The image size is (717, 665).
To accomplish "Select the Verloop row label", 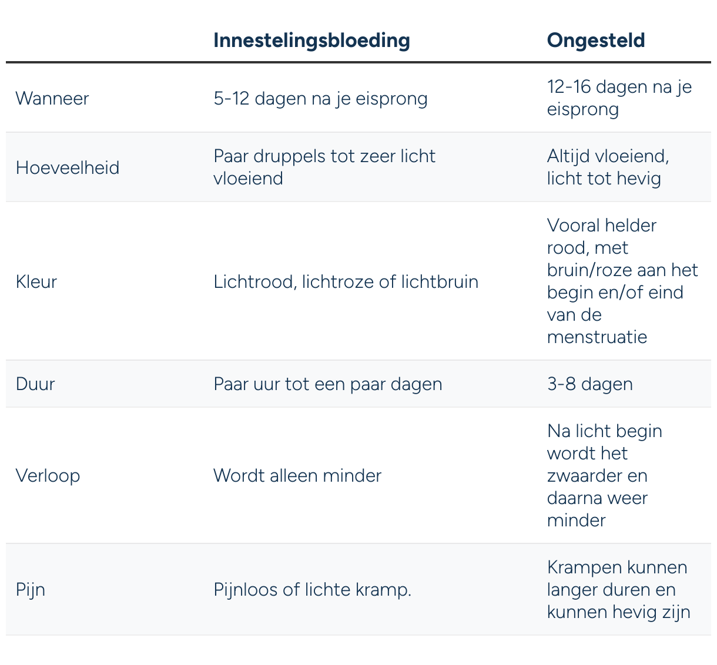I will pyautogui.click(x=48, y=475).
